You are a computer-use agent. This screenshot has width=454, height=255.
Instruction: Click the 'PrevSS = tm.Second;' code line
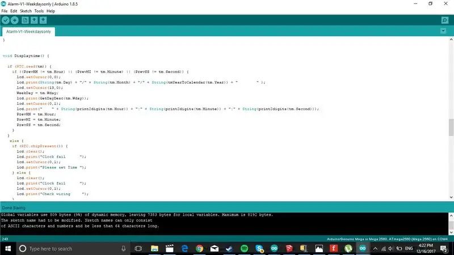(x=39, y=125)
